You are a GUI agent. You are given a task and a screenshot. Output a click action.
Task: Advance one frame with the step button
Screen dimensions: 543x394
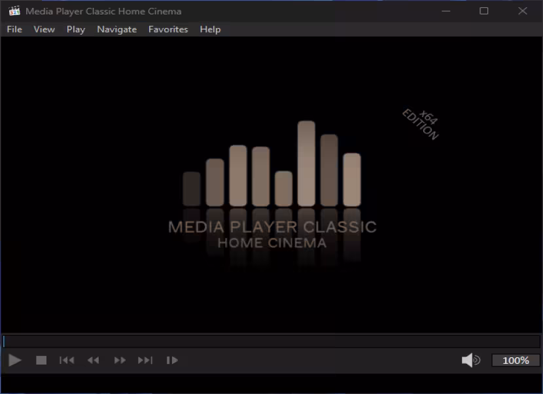tap(172, 361)
